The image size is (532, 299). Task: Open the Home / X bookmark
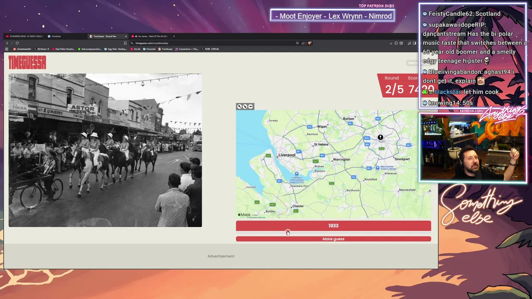coord(42,49)
